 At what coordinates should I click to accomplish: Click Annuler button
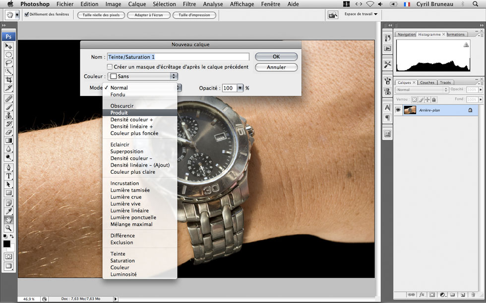[x=276, y=67]
